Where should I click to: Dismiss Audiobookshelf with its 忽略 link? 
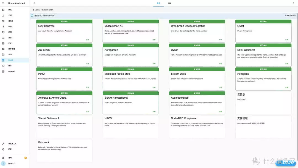[220, 112]
